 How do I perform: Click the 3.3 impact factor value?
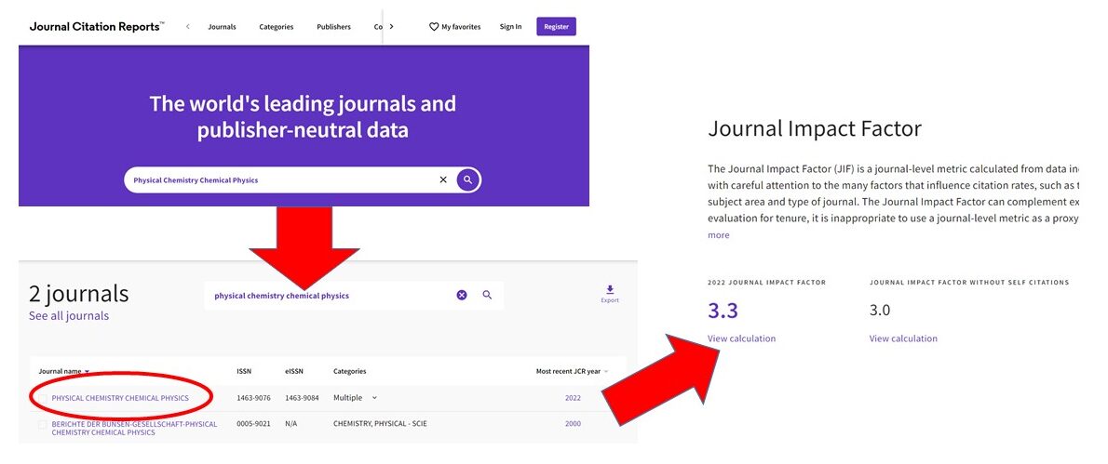point(723,311)
